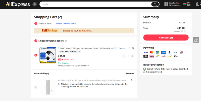Click the €31.00 item price

pyautogui.click(x=62, y=56)
